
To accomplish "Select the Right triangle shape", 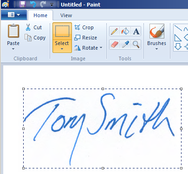I will pos(178,38).
